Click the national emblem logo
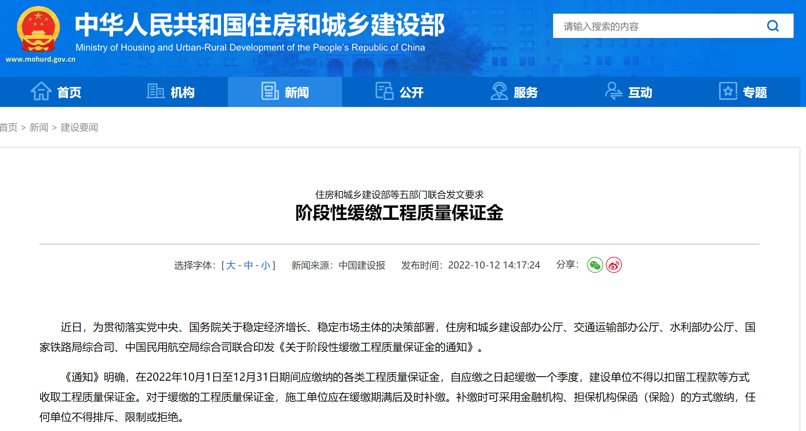This screenshot has width=806, height=431. [x=38, y=29]
